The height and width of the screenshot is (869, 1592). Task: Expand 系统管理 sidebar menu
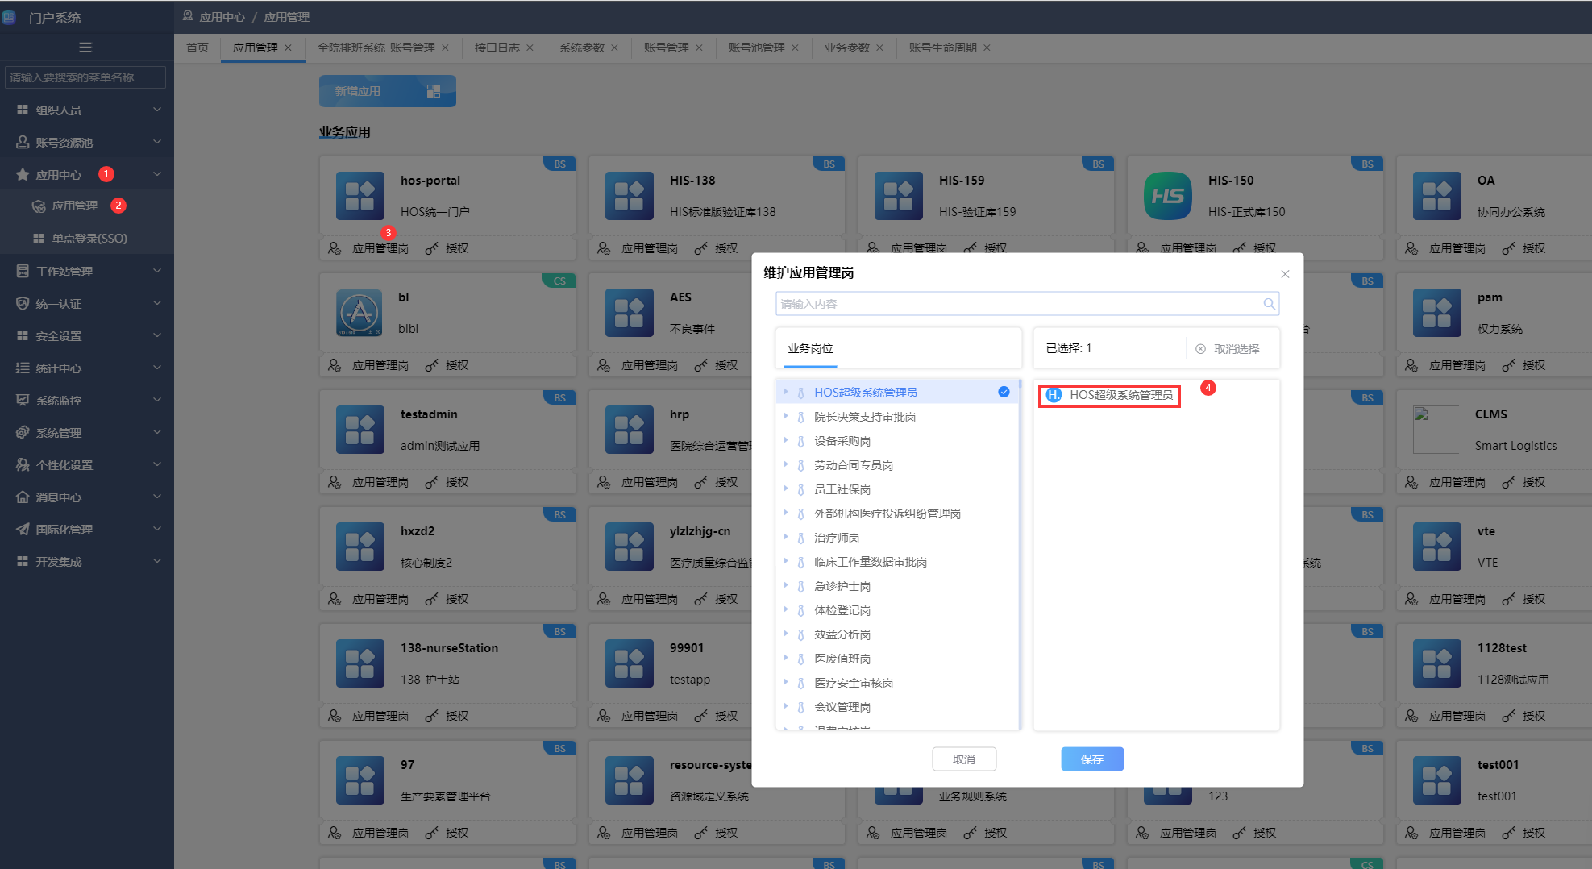click(87, 432)
